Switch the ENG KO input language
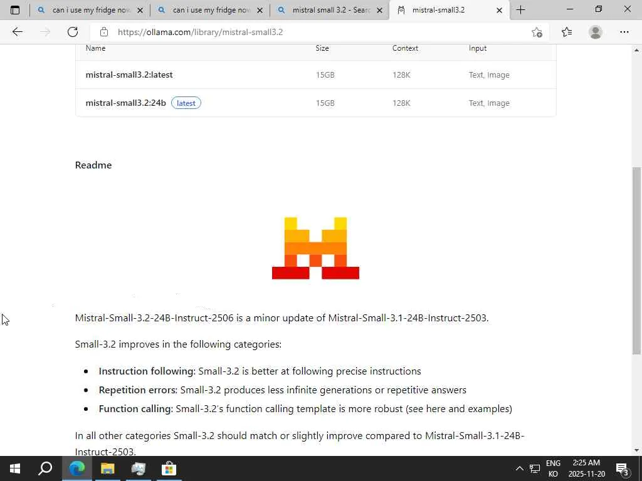 [553, 468]
